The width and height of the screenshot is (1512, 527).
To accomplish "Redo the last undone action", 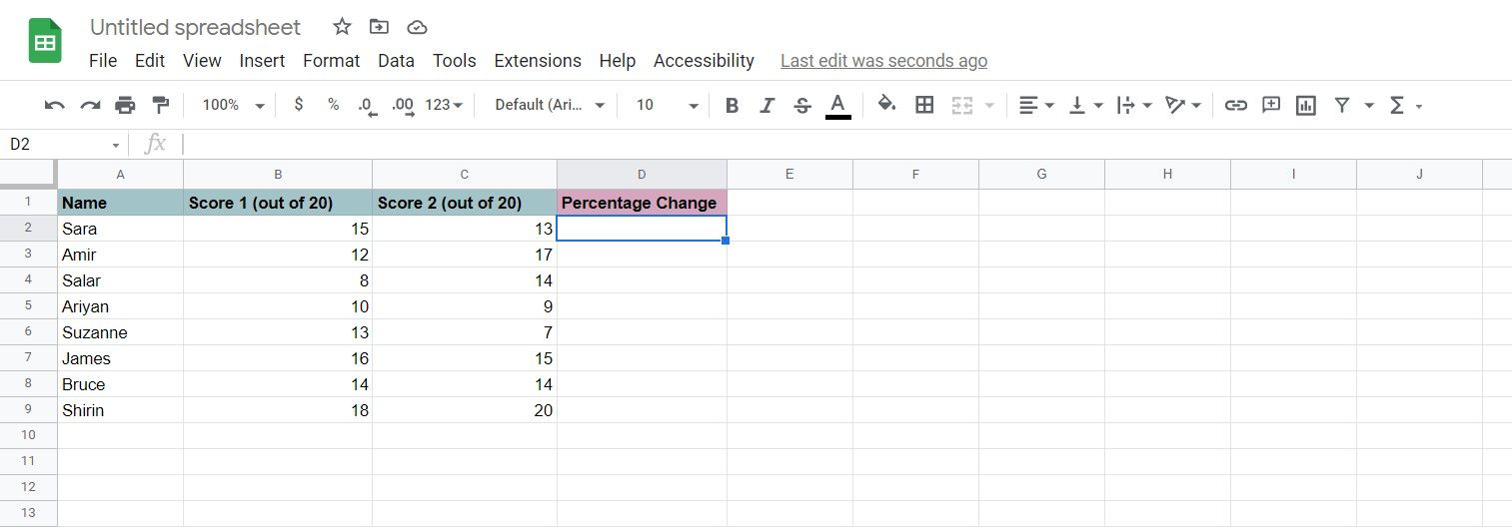I will coord(90,105).
